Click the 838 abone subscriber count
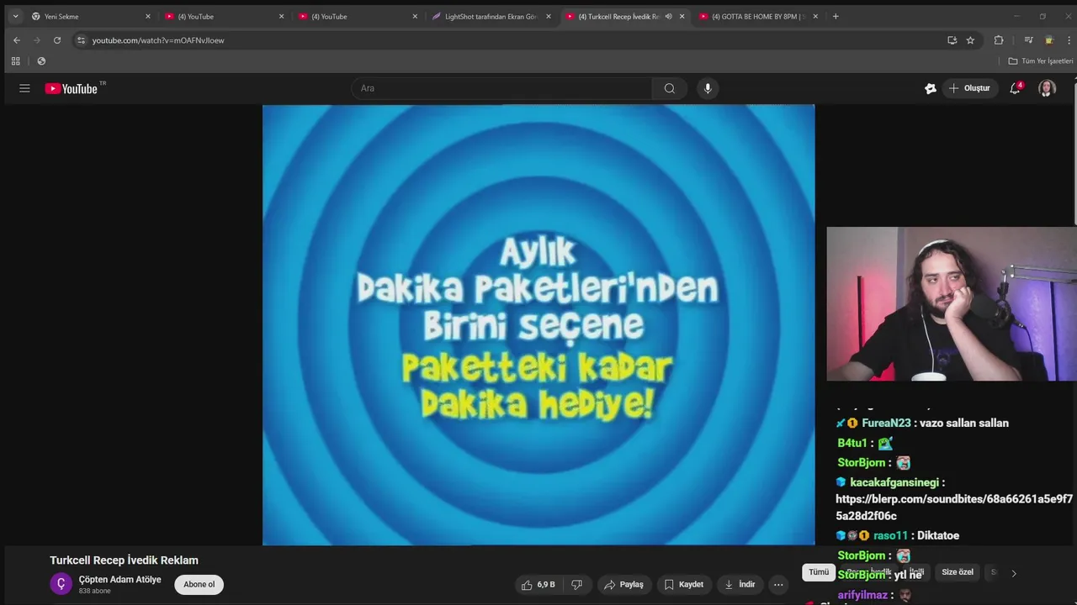 (95, 592)
